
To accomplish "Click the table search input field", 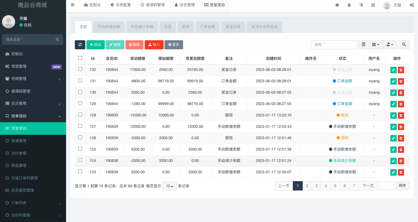I will point(333,45).
